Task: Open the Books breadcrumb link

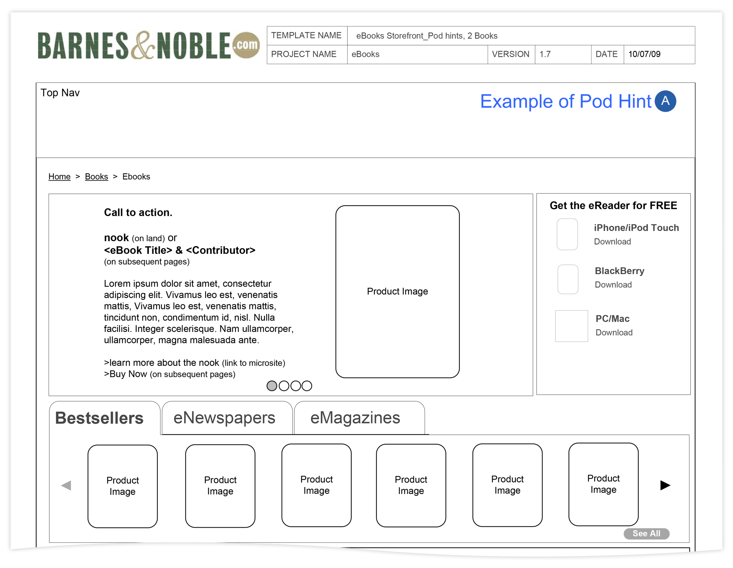Action: point(96,177)
